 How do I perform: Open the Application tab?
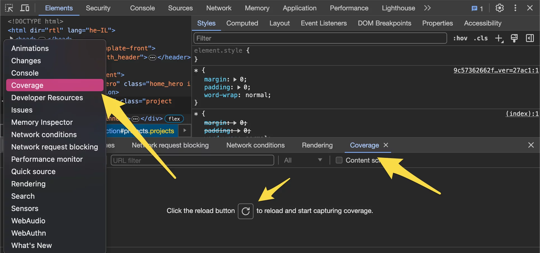pyautogui.click(x=300, y=8)
